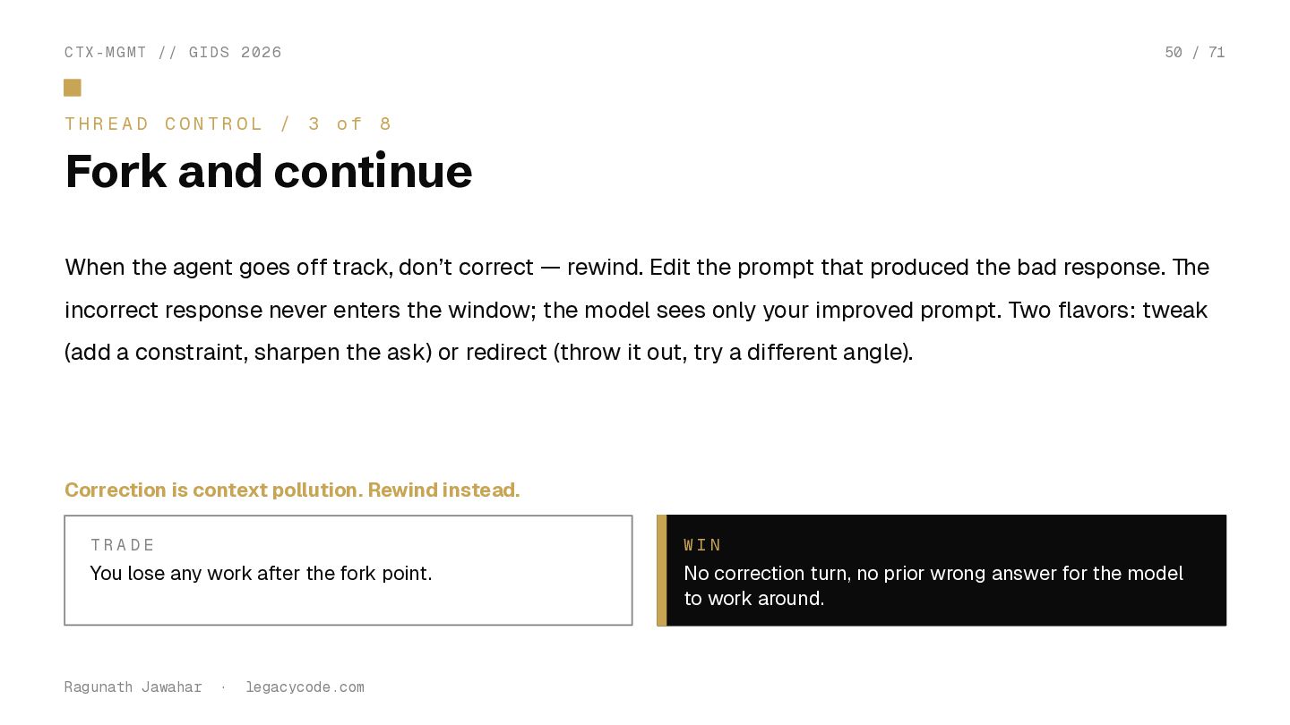
Task: Click the CTX-MGMT header text
Action: coord(106,53)
